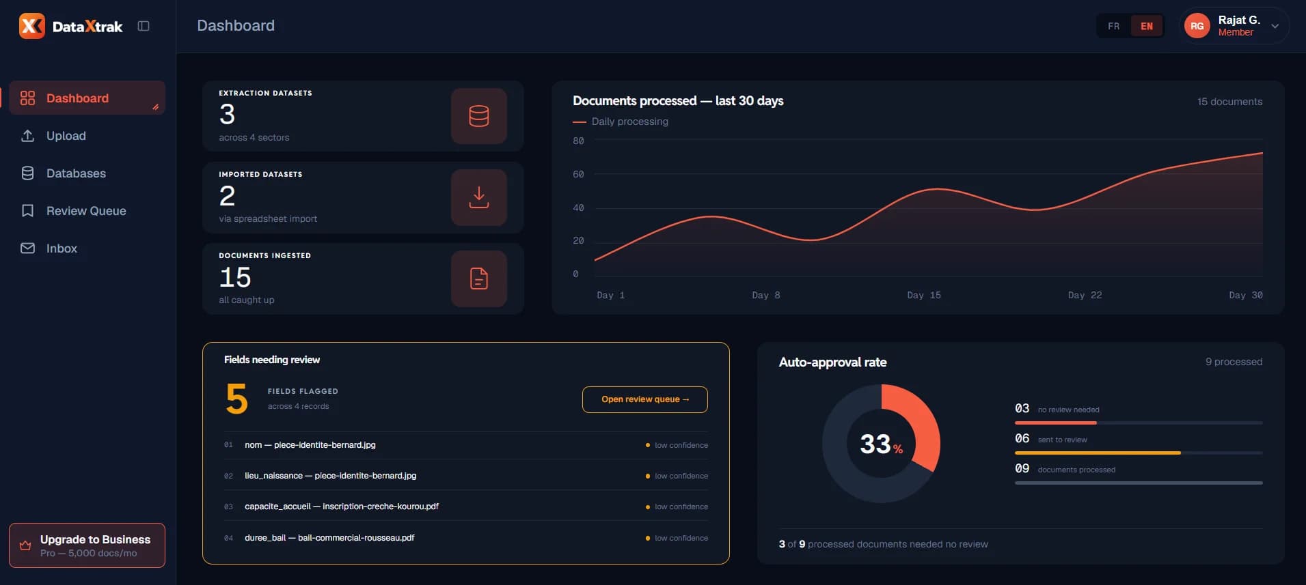The height and width of the screenshot is (585, 1306).
Task: Select row capacite_accueil — inscription-creche-kourou.pdf
Action: (465, 506)
